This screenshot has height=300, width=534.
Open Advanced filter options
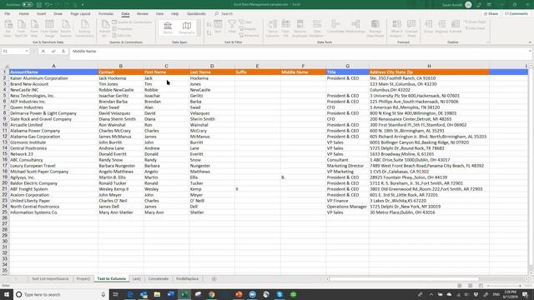point(249,35)
